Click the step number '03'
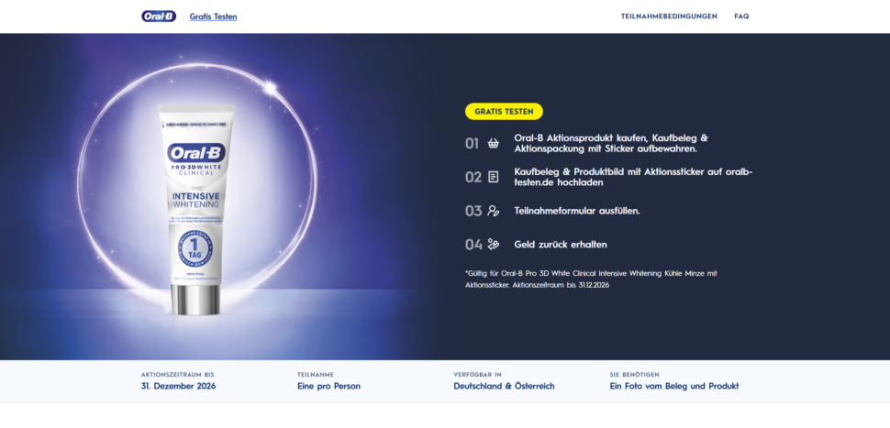This screenshot has height=428, width=890. pyautogui.click(x=473, y=211)
